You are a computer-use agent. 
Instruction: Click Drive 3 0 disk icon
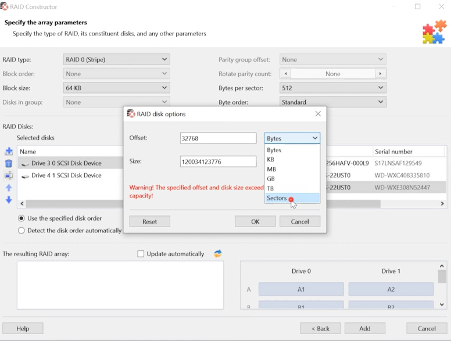[x=26, y=164]
